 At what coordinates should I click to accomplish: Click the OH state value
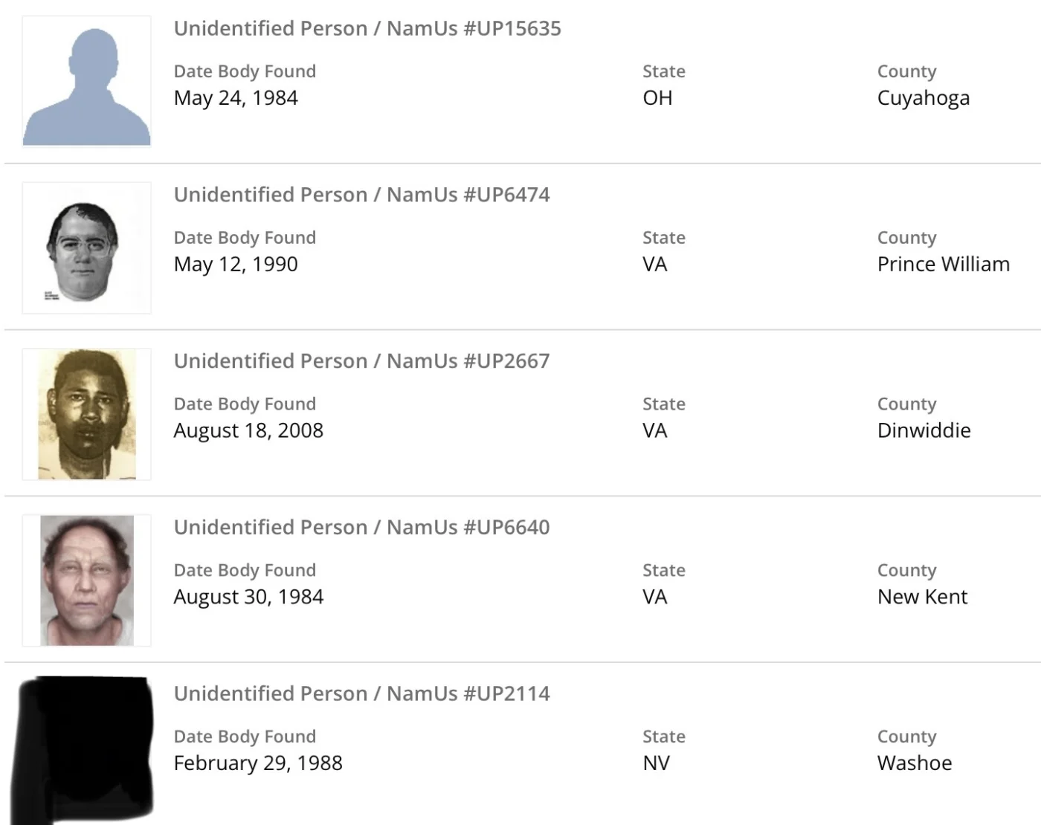[x=657, y=98]
